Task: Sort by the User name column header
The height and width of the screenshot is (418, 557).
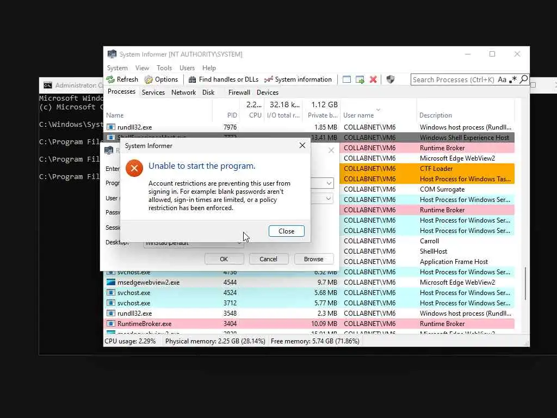Action: click(378, 115)
